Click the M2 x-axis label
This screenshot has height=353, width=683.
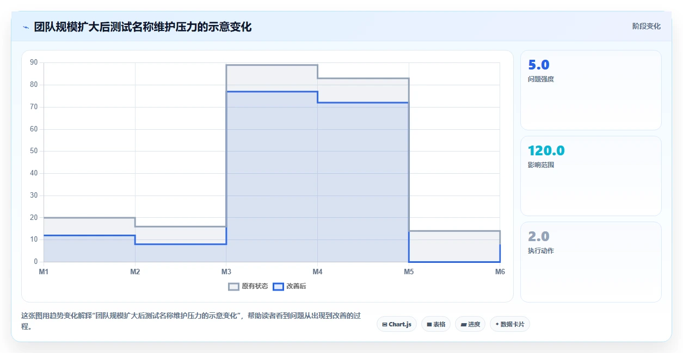[135, 272]
